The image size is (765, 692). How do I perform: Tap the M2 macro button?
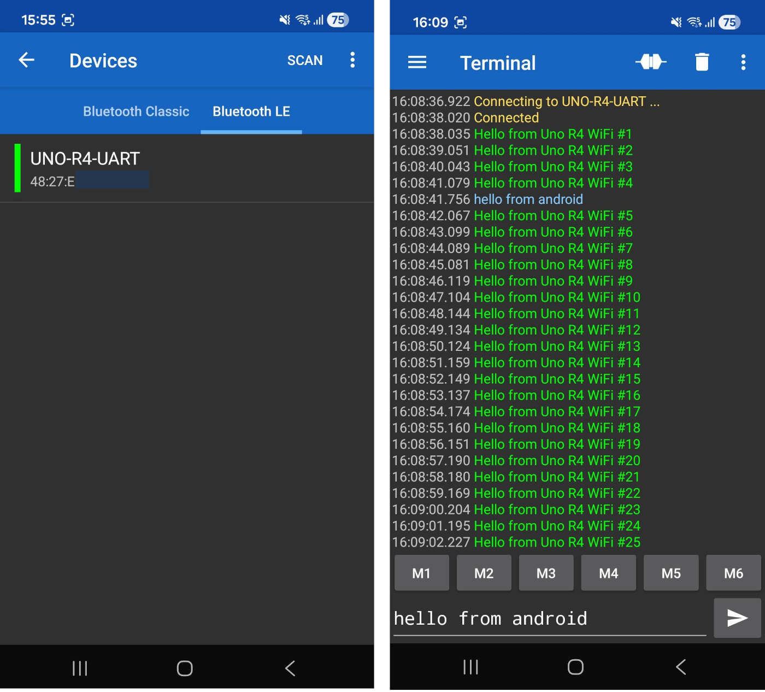click(x=484, y=573)
